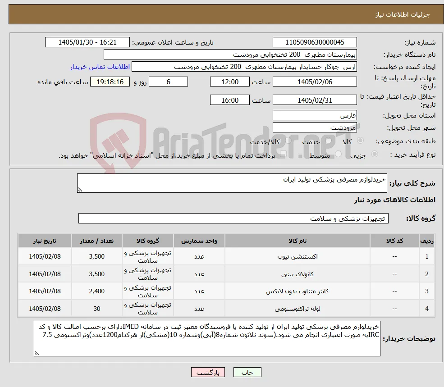
Task: Click the delivery province field فارس
Action: [x=315, y=115]
